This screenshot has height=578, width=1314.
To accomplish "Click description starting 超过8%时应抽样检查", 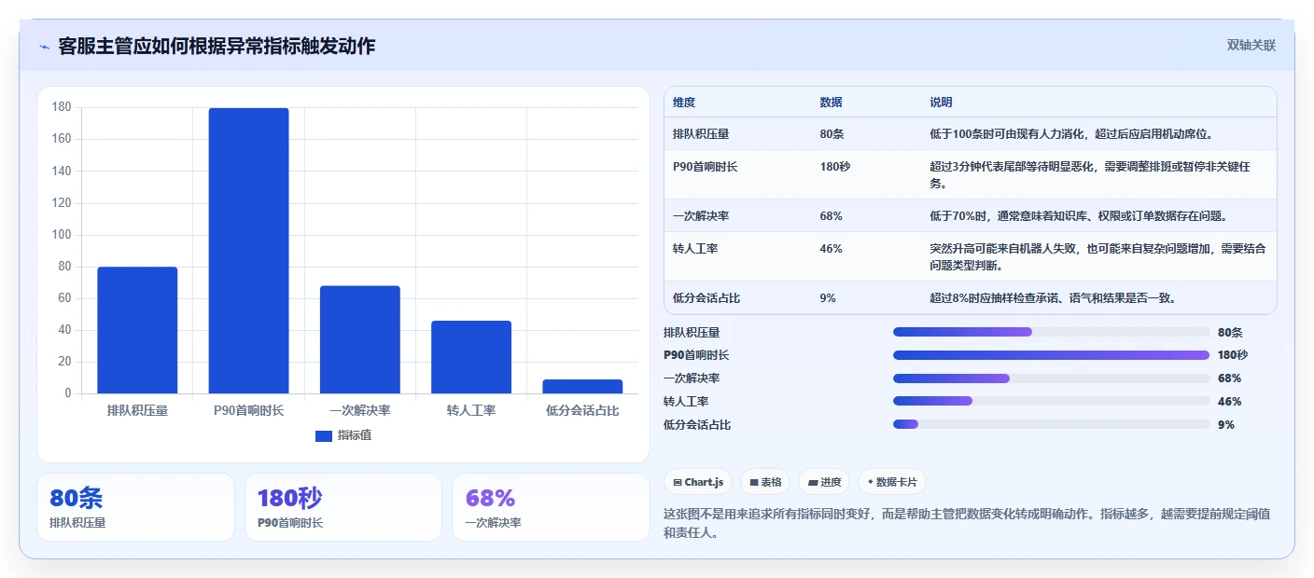I will pyautogui.click(x=1052, y=298).
